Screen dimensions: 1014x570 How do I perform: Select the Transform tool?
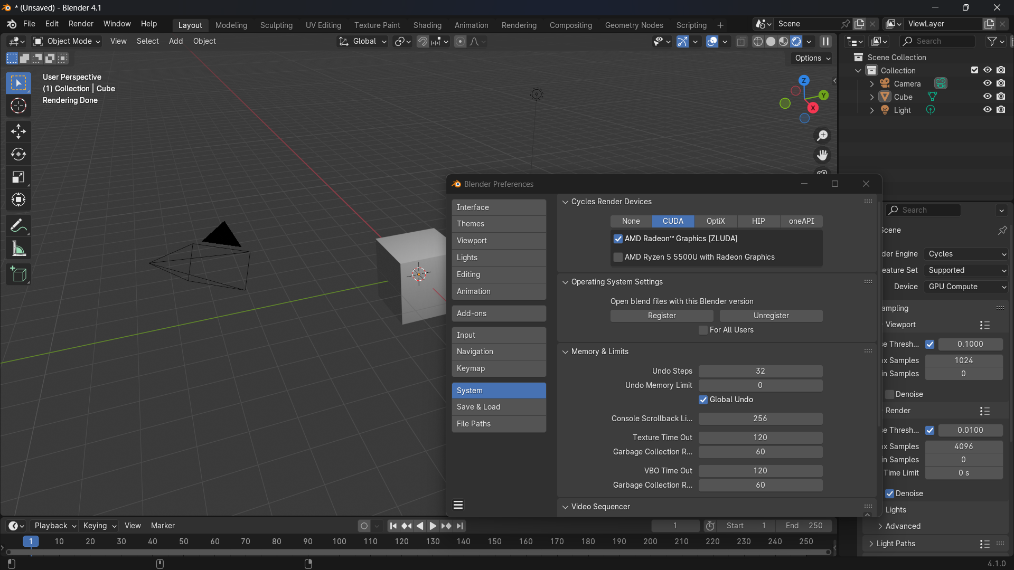18,199
